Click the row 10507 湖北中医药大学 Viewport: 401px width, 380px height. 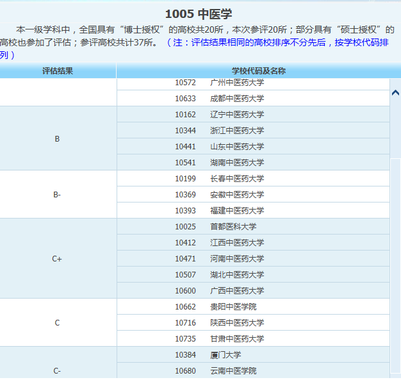[253, 275]
